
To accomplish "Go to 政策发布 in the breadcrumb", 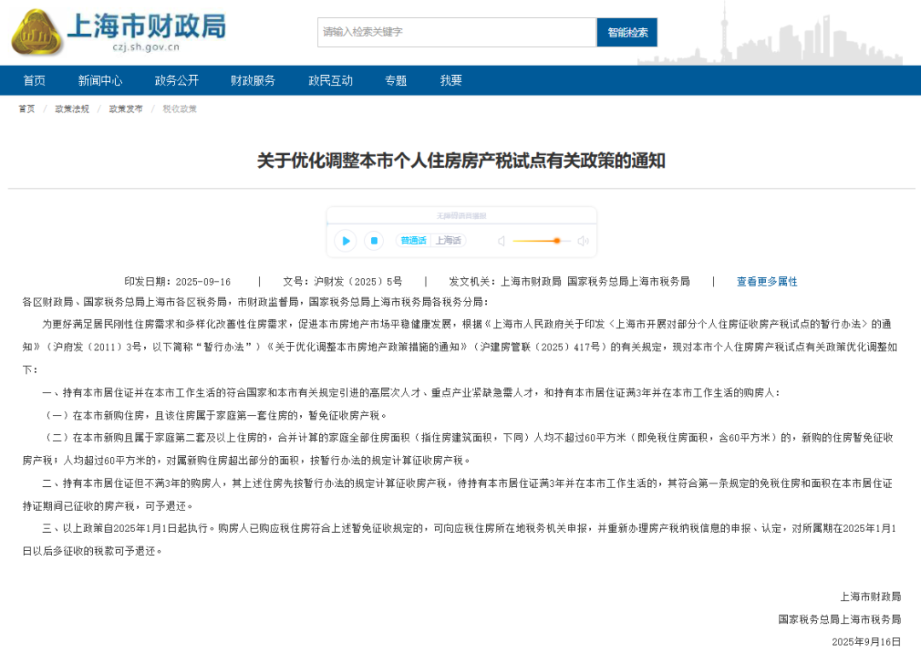I will click(125, 108).
